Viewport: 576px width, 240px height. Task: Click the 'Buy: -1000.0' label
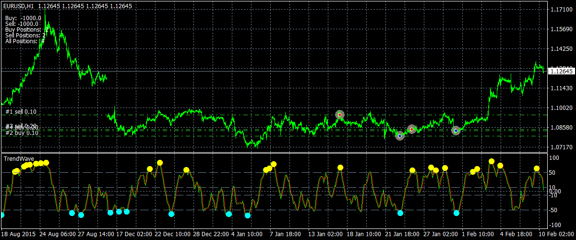pyautogui.click(x=23, y=18)
